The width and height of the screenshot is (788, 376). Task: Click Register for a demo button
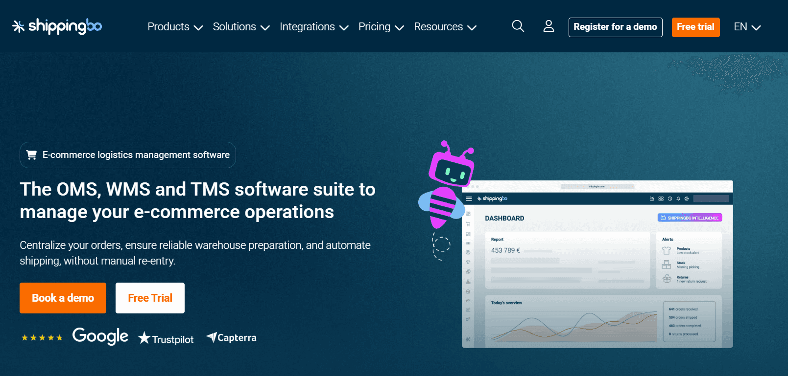(615, 27)
